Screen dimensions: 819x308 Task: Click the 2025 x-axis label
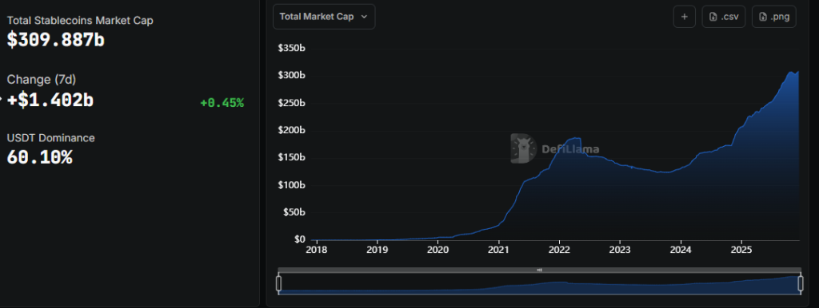point(741,250)
